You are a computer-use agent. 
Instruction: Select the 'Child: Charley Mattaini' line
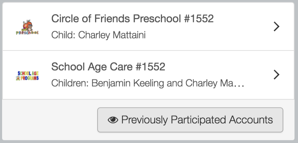pyautogui.click(x=98, y=35)
